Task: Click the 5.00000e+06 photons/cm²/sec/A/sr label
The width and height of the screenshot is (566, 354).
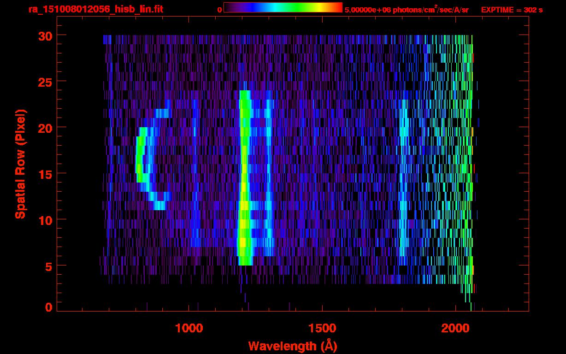Action: (x=407, y=10)
